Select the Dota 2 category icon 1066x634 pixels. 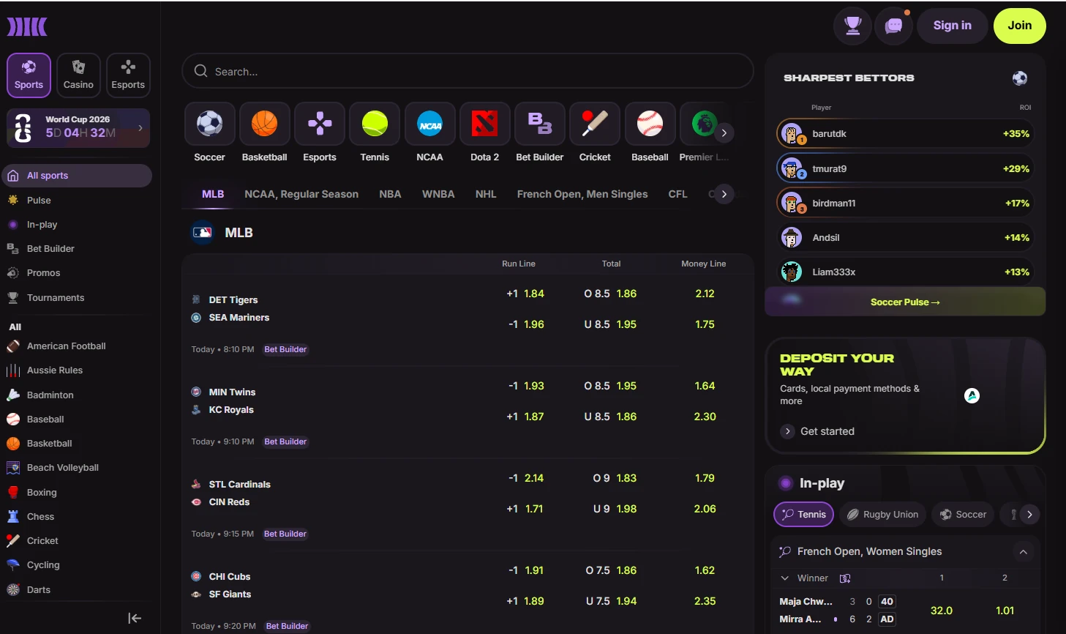click(484, 124)
